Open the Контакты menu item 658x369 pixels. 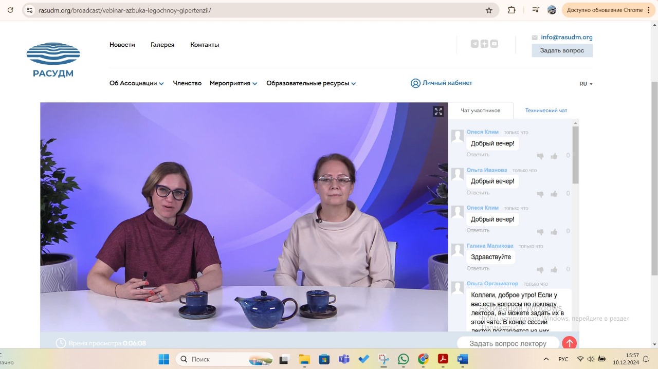click(205, 45)
